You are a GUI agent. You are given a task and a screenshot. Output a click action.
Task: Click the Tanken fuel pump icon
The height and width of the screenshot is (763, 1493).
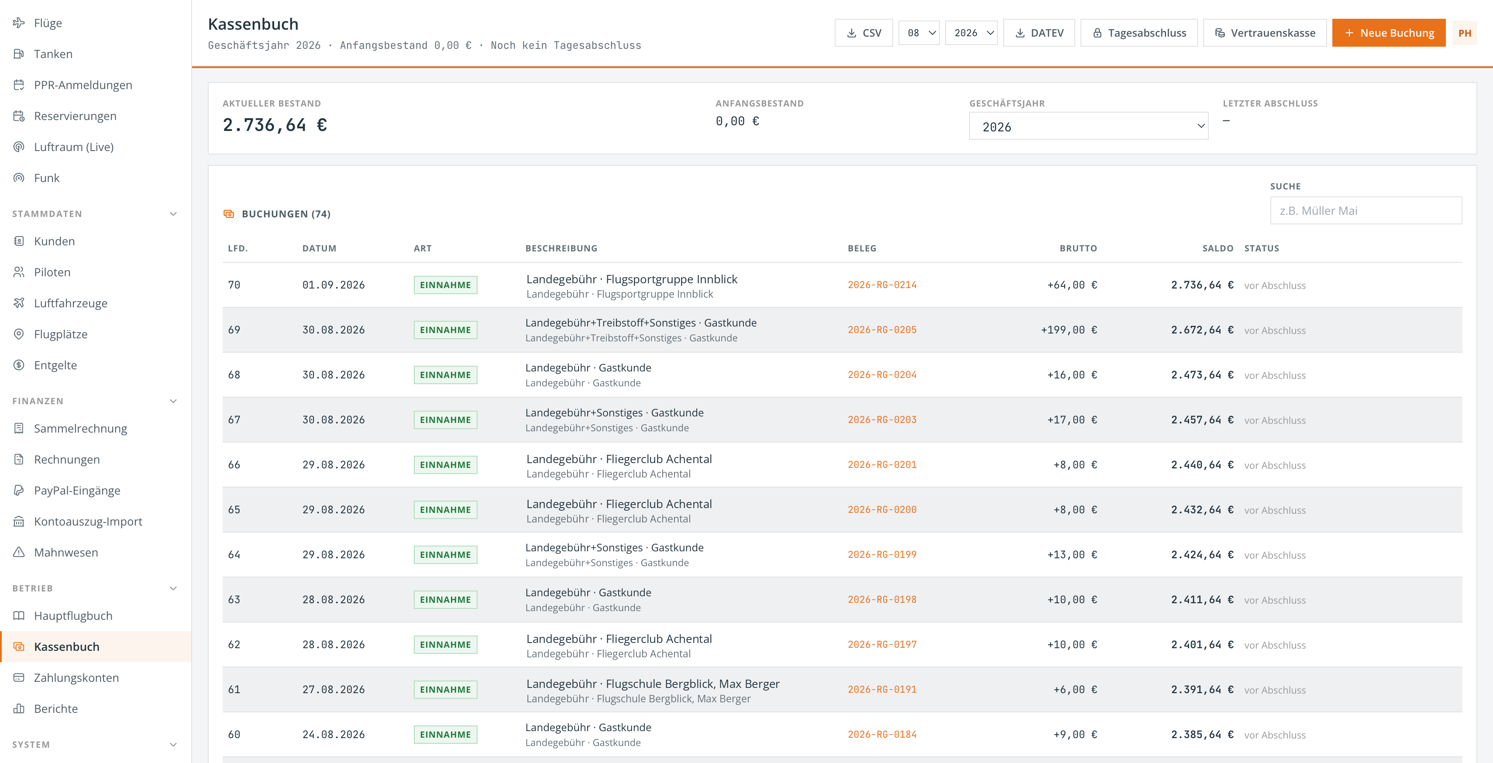(x=19, y=54)
